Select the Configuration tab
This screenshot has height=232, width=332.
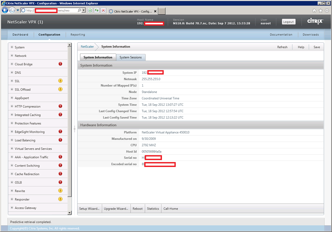click(49, 34)
